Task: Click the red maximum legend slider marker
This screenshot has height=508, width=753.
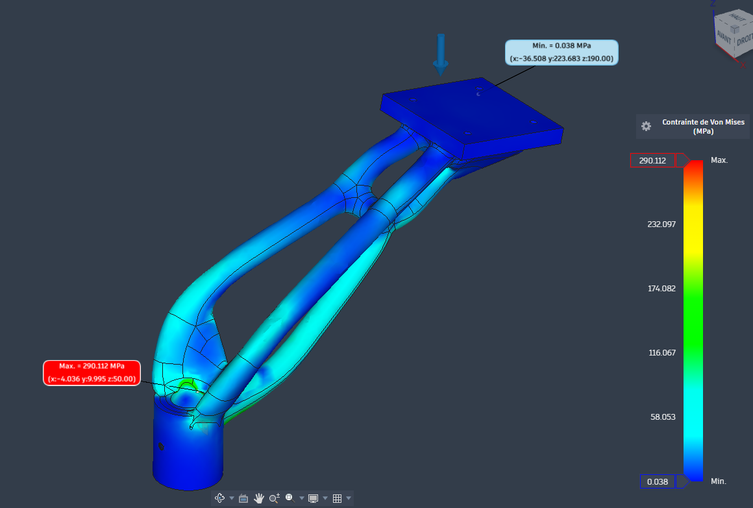Action: 684,160
